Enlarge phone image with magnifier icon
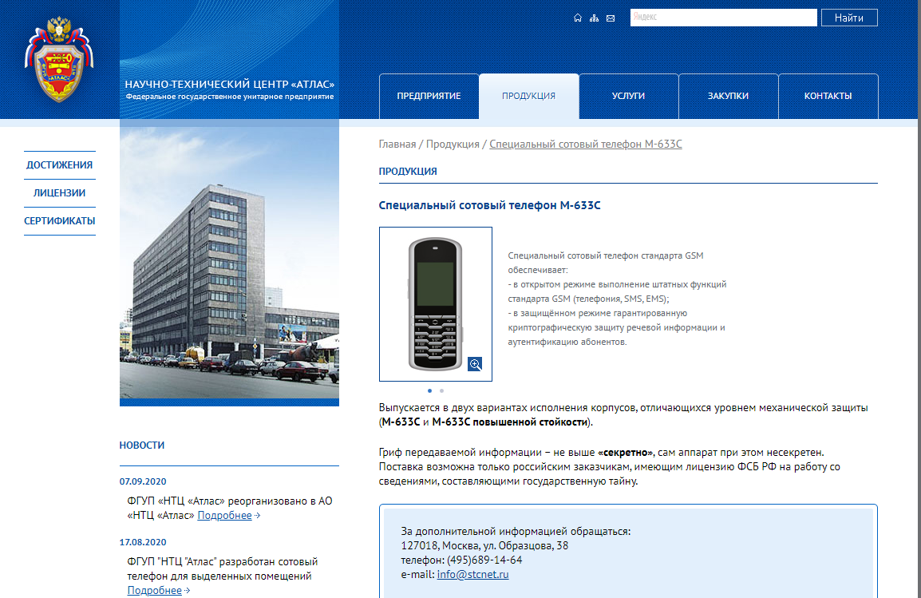 pyautogui.click(x=475, y=364)
